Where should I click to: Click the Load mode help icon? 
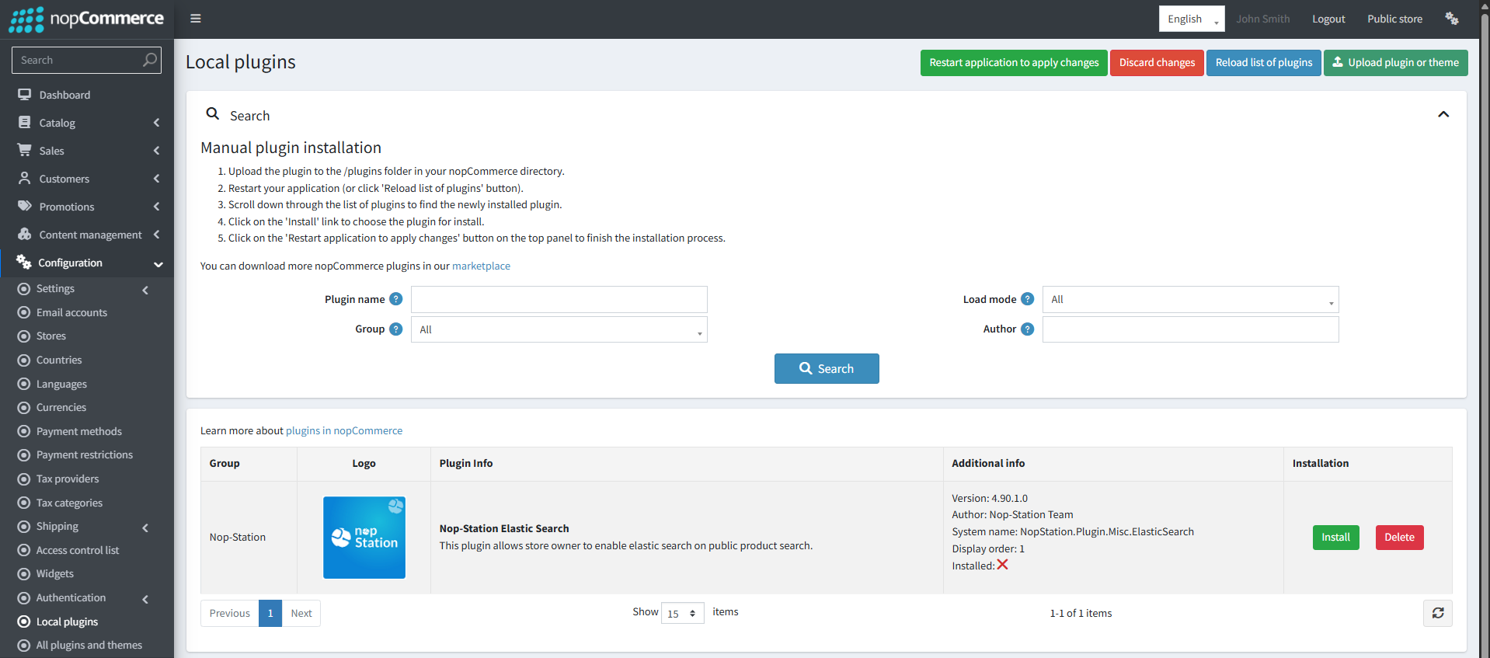[1027, 299]
